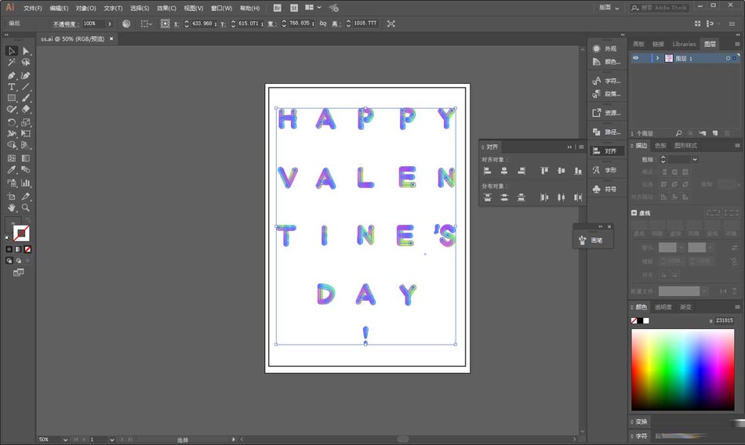This screenshot has width=745, height=445.
Task: Open the 符号 (Symbols) panel icon
Action: click(x=605, y=189)
